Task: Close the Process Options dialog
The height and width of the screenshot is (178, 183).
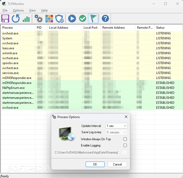Action: (x=126, y=117)
